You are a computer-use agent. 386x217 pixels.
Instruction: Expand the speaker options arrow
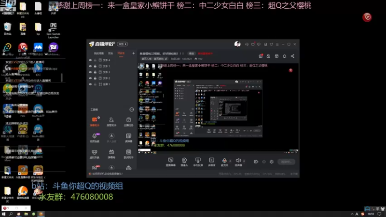244,161
